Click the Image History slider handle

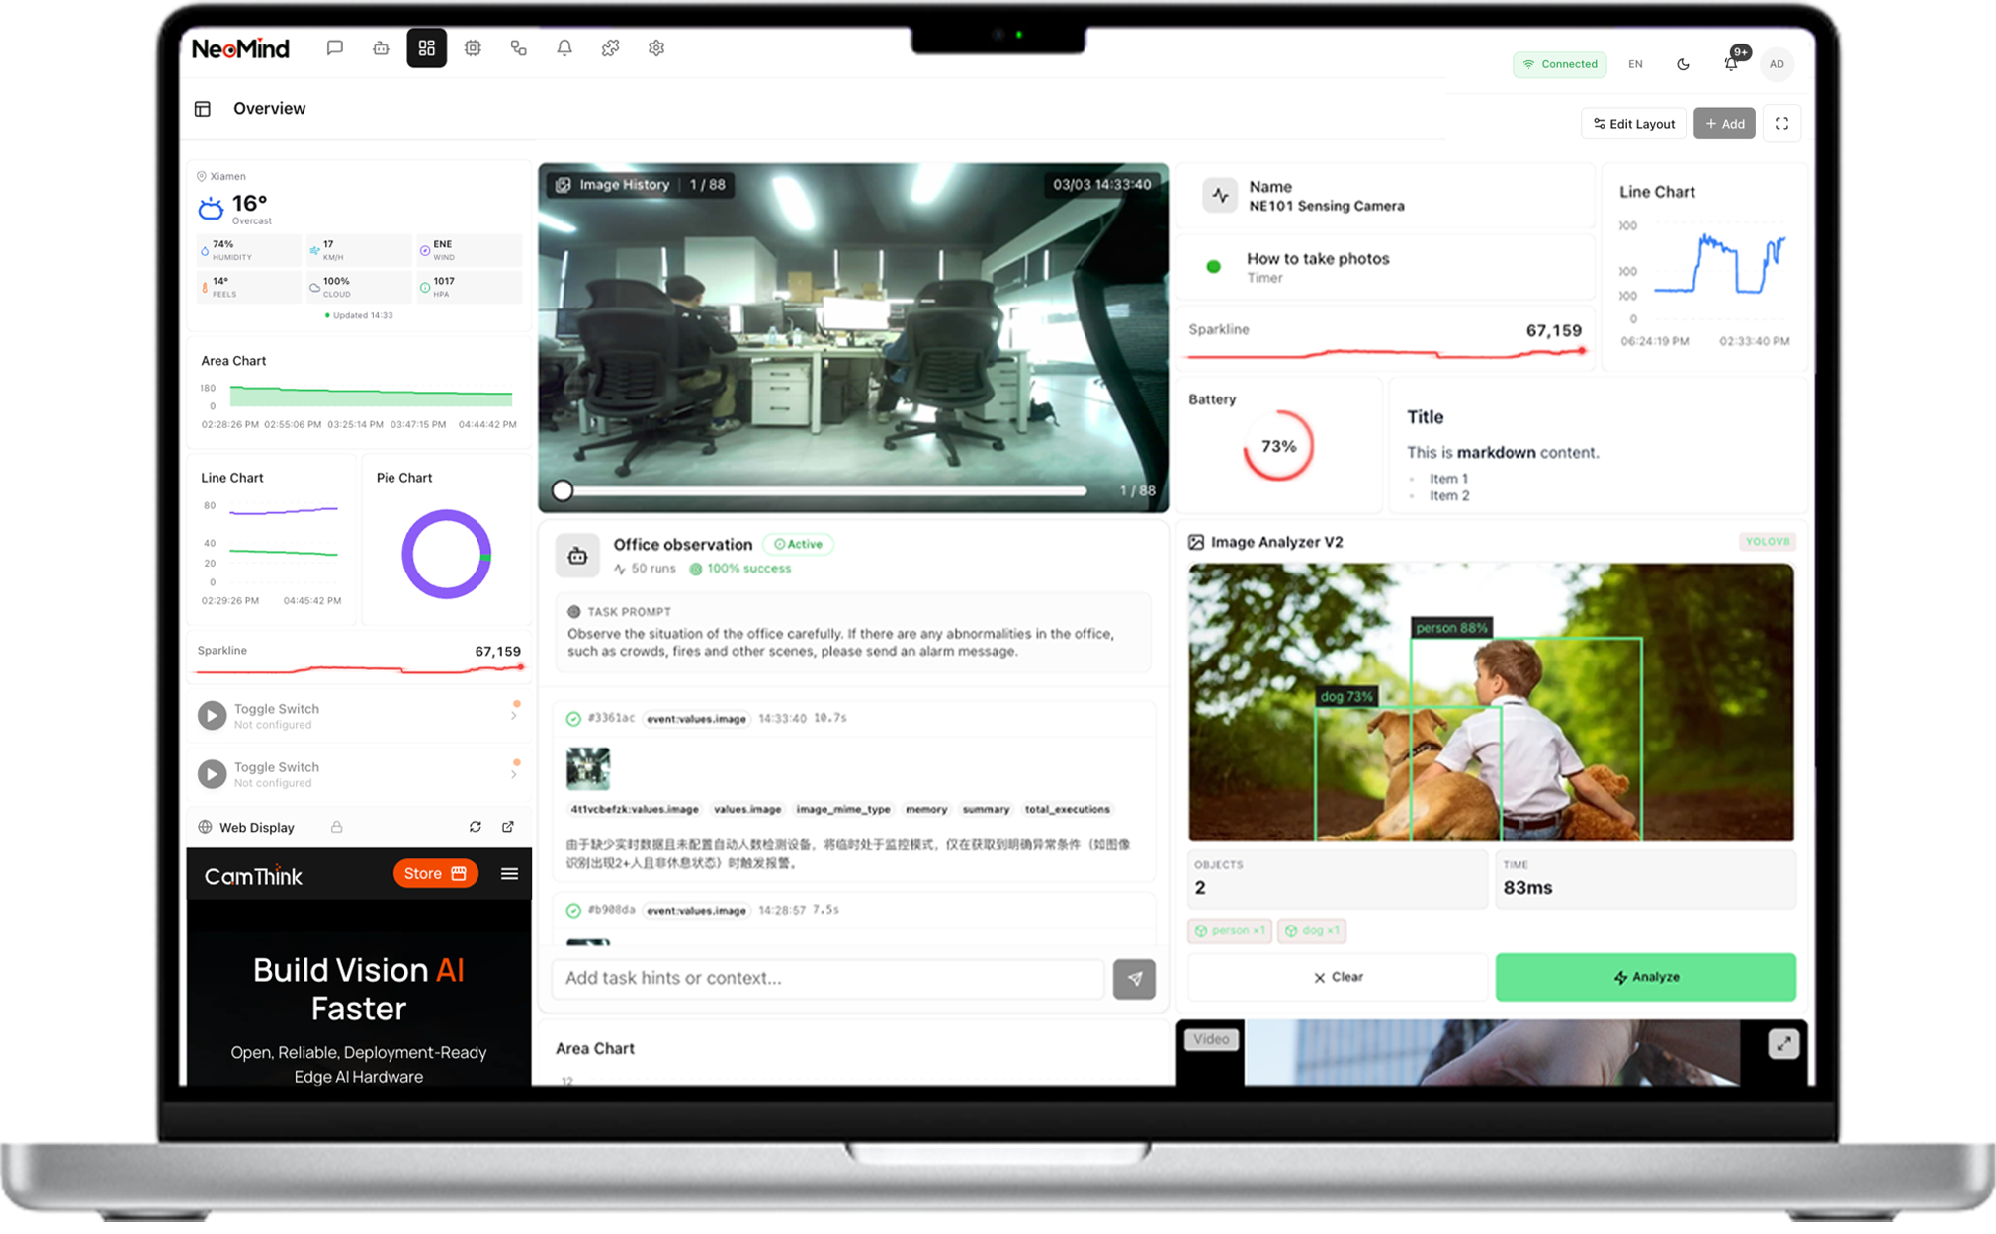point(563,490)
